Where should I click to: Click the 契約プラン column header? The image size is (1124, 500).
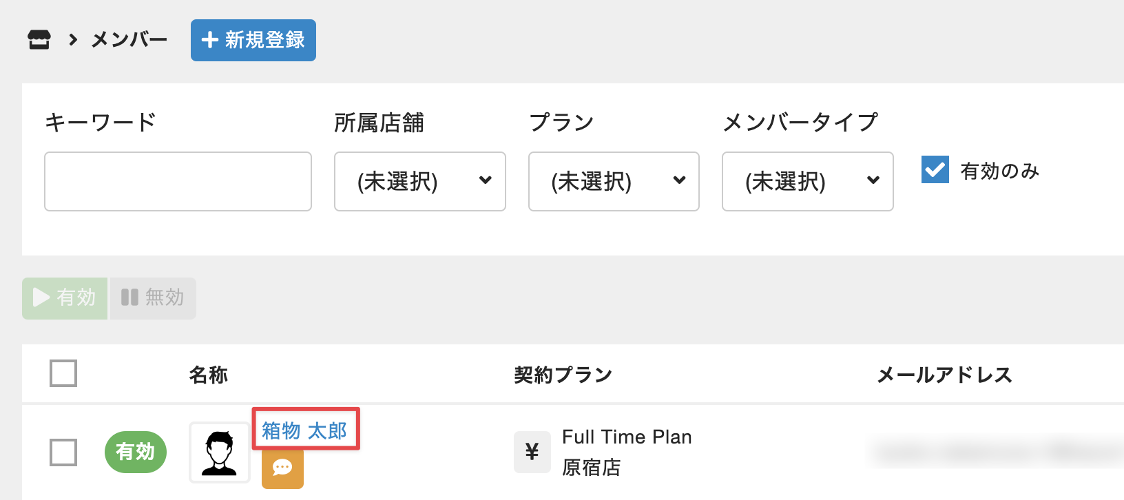(x=563, y=375)
